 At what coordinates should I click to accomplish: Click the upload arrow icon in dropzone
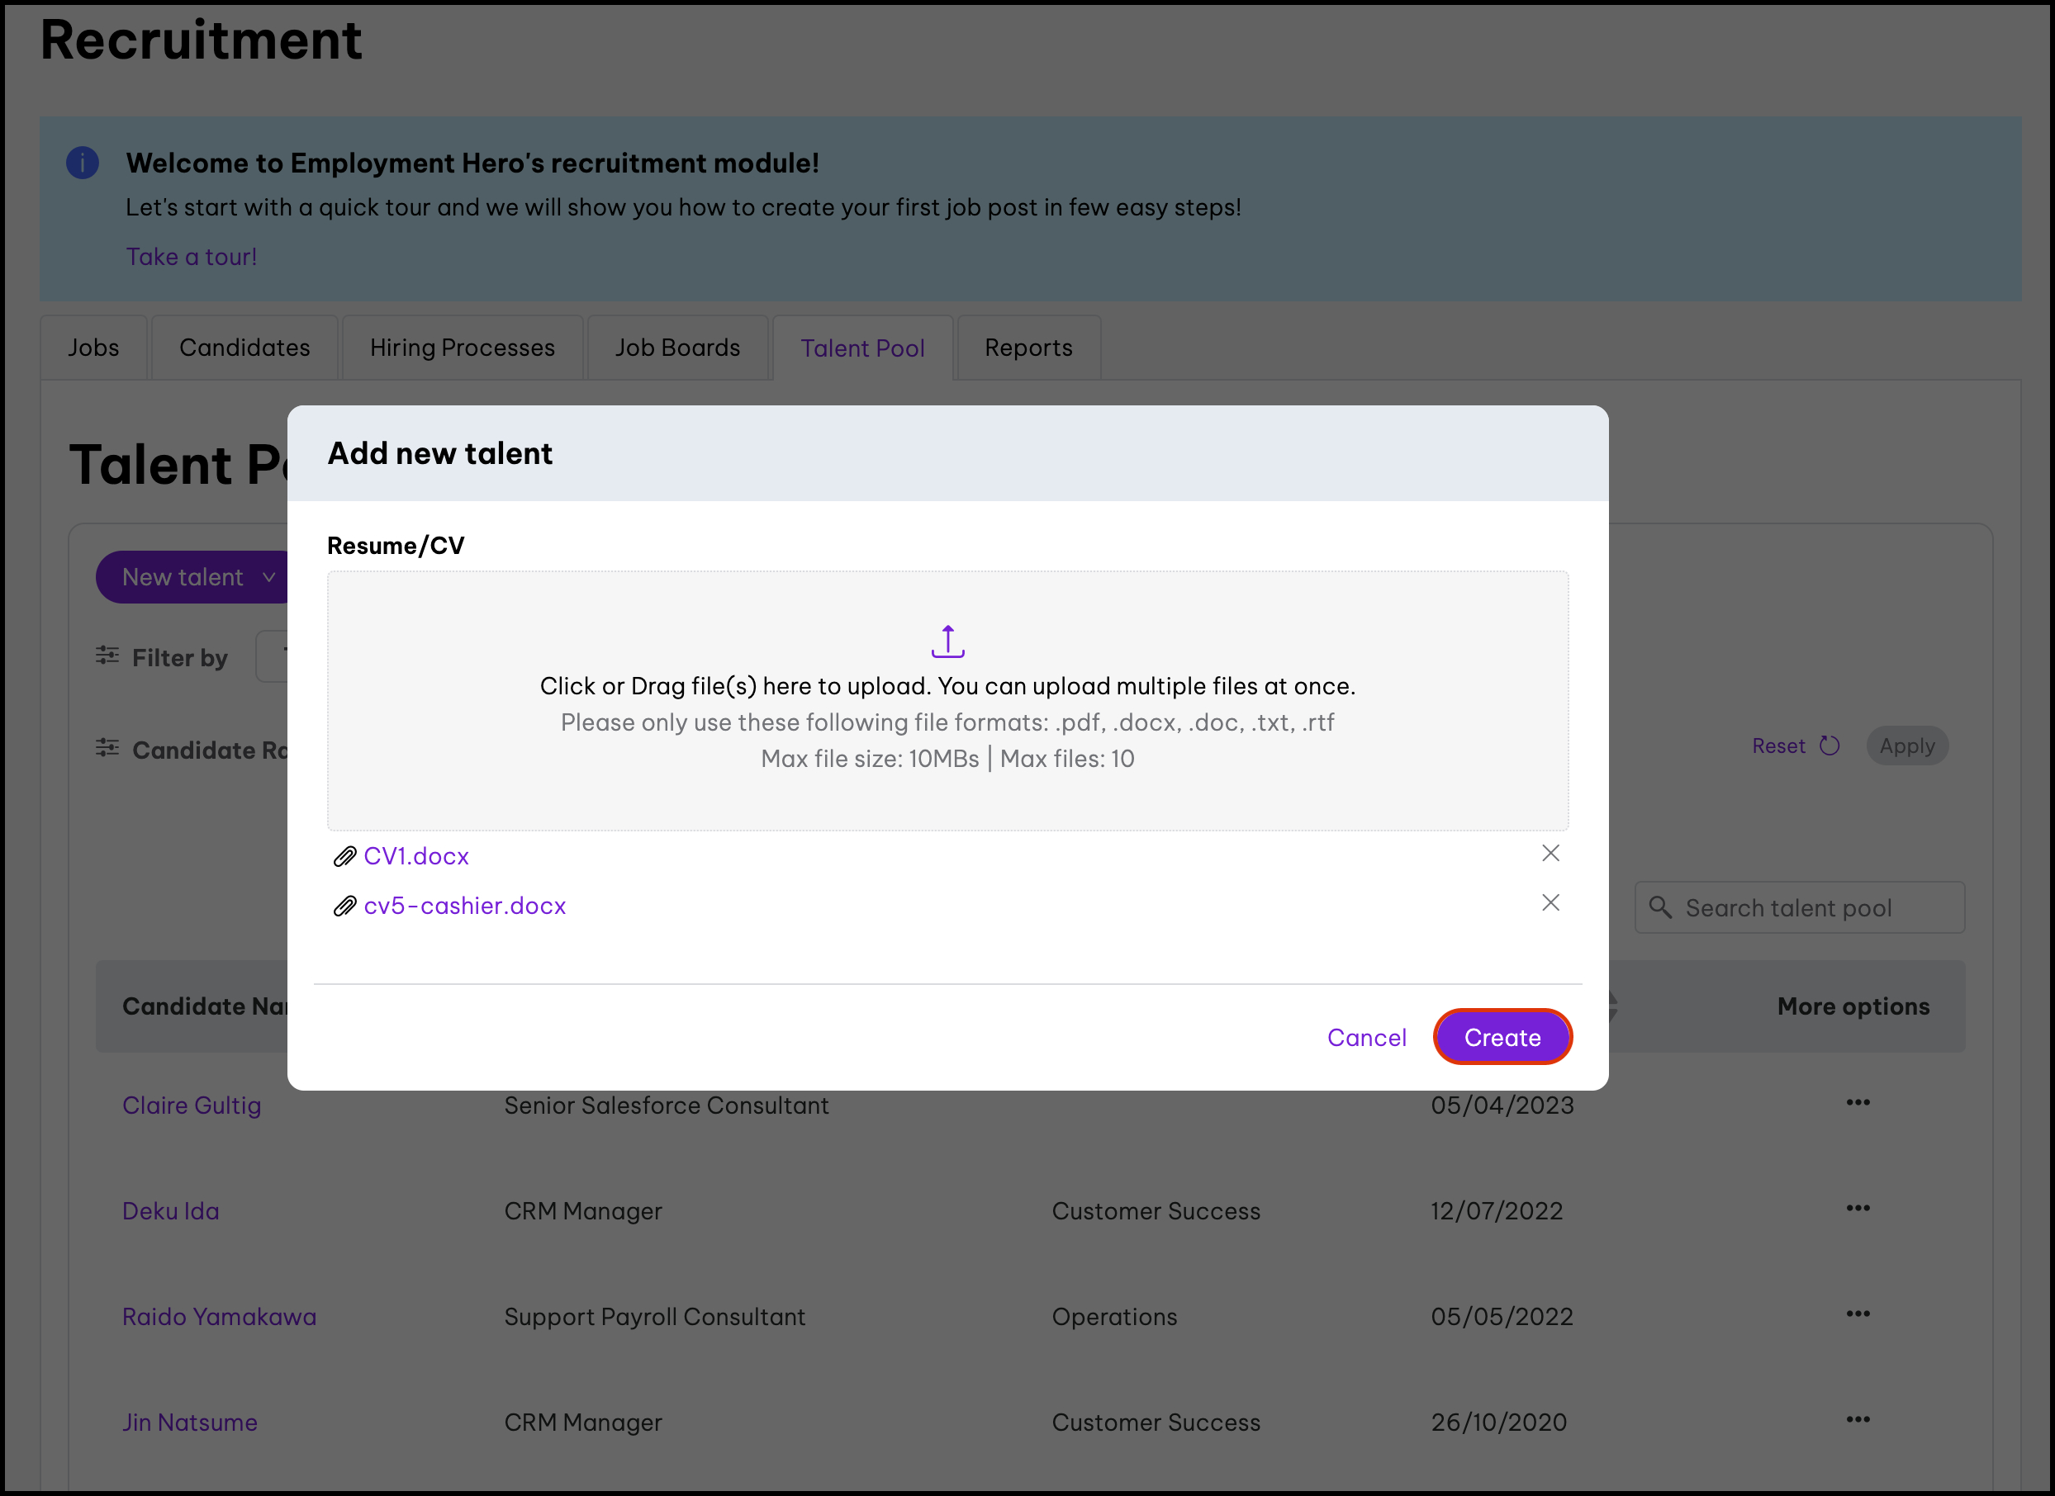point(947,641)
